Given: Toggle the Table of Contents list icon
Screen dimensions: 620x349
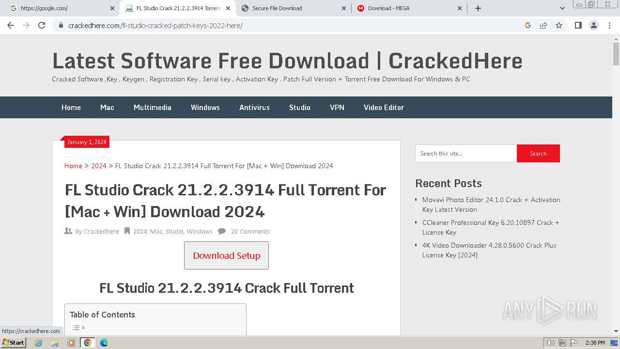Looking at the screenshot, I should (x=78, y=328).
